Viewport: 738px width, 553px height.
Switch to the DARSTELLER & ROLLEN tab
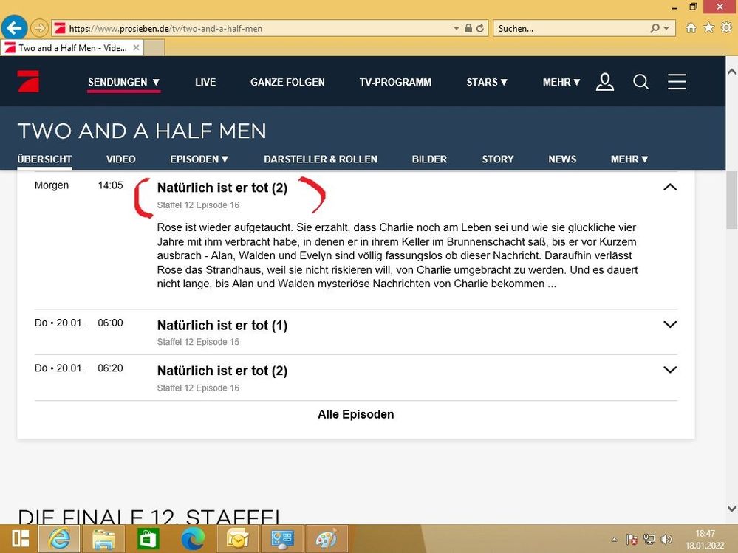point(321,159)
